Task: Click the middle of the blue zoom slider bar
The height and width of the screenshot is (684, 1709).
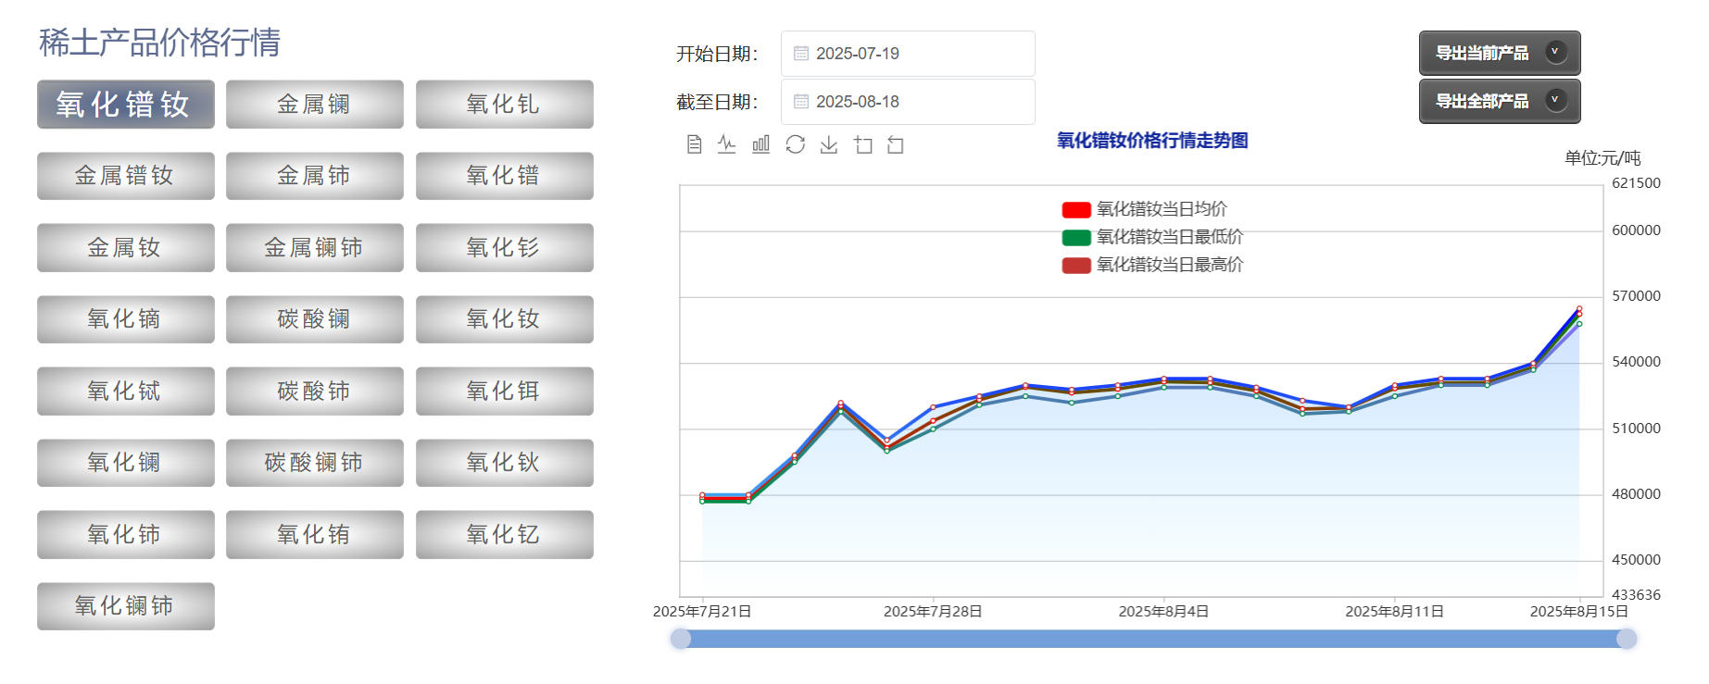Action: [x=1153, y=639]
